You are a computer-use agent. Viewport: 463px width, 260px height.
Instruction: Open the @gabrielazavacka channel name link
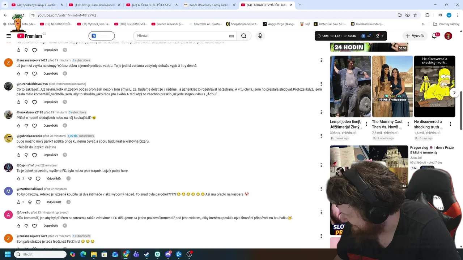click(29, 136)
